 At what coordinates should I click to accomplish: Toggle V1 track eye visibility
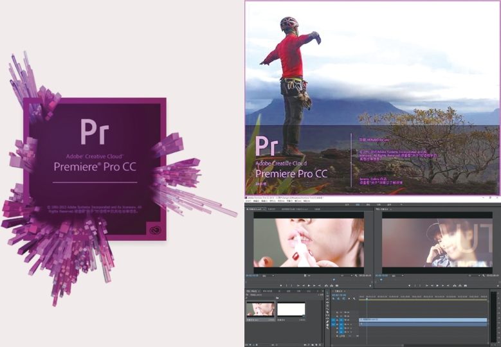349,320
